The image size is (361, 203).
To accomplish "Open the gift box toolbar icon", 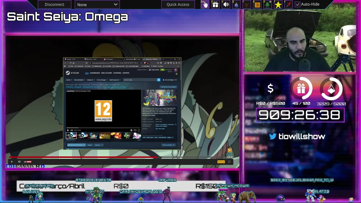I will 215,4.
